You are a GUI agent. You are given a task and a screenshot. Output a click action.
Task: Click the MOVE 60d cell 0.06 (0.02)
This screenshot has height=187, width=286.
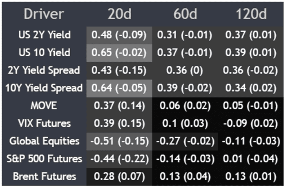coord(185,106)
